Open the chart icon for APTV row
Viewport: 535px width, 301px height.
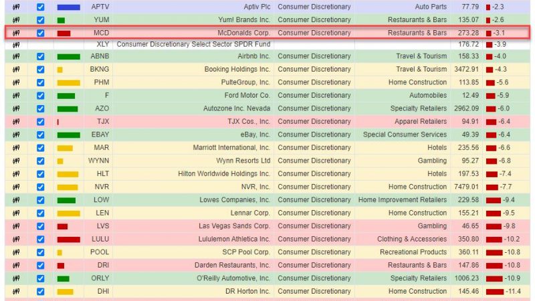16,7
